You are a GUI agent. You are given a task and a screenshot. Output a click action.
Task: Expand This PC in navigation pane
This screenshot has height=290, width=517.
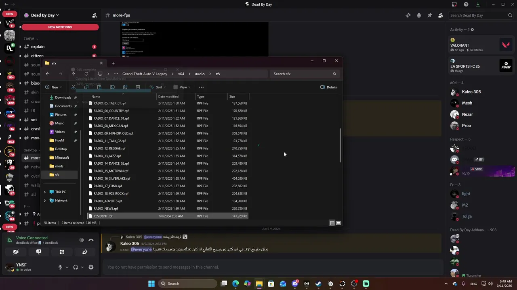(x=45, y=192)
